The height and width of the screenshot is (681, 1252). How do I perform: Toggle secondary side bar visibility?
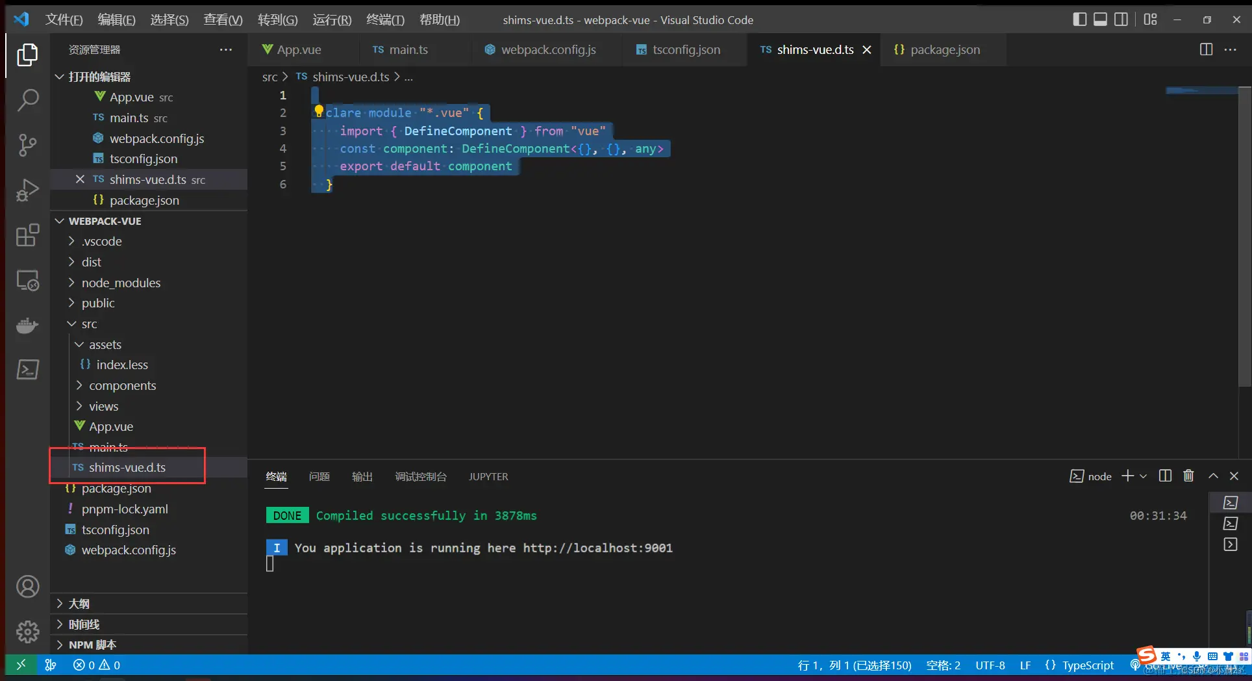click(1121, 19)
